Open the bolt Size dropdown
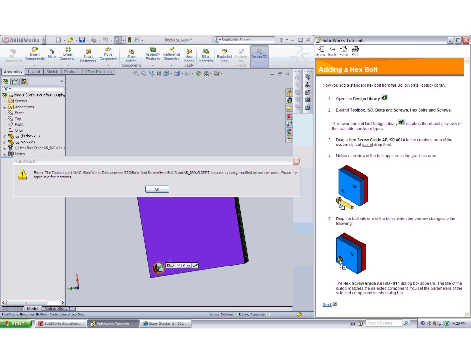Viewport: 471px width, 363px height. 188,266
